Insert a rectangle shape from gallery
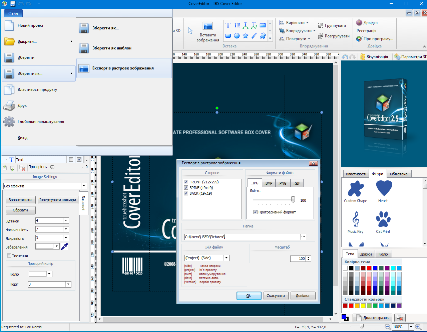 click(x=263, y=25)
